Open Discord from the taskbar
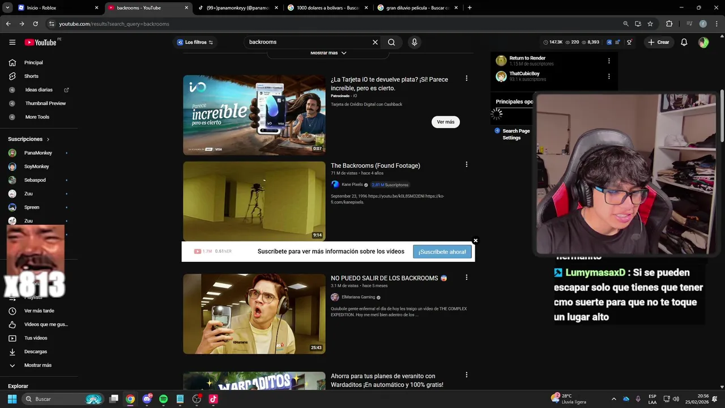Viewport: 725px width, 408px height. pos(147,399)
